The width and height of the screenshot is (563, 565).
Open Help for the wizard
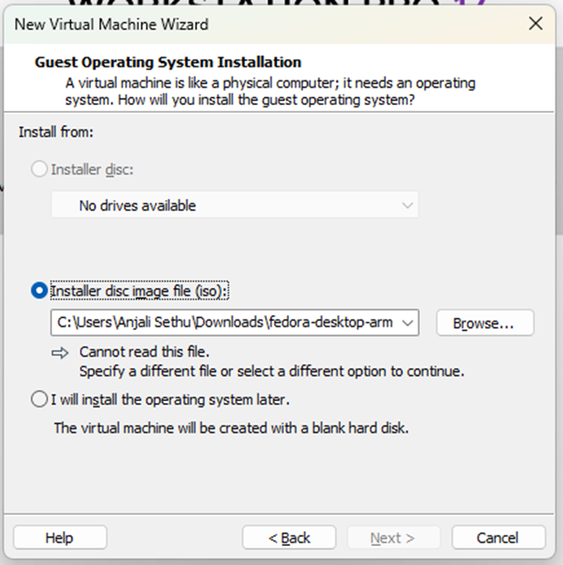60,538
